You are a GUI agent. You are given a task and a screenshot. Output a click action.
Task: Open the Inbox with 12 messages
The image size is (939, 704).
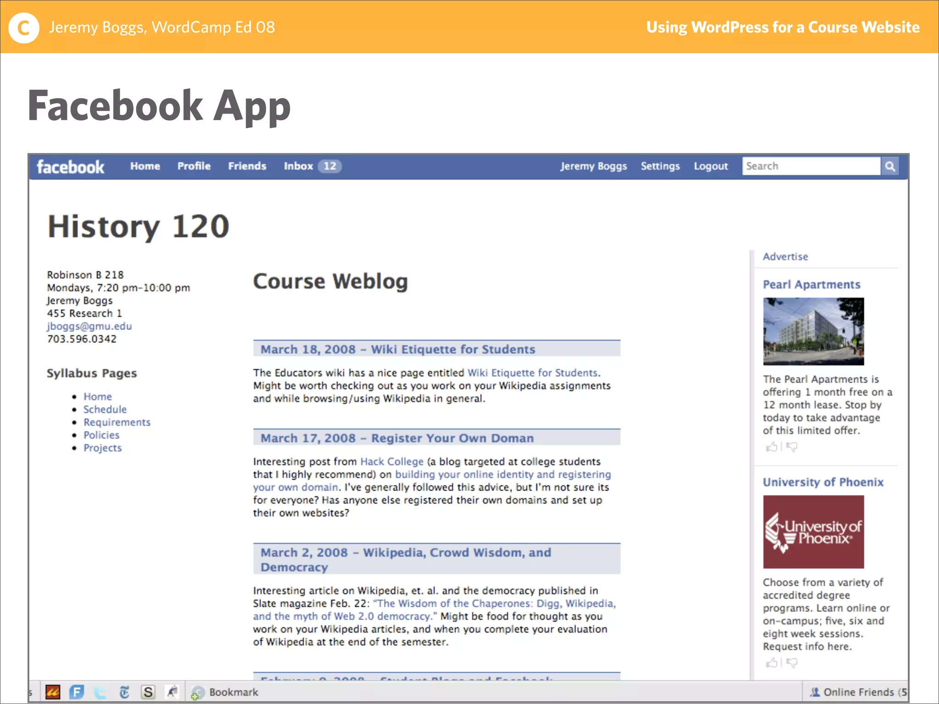click(312, 166)
